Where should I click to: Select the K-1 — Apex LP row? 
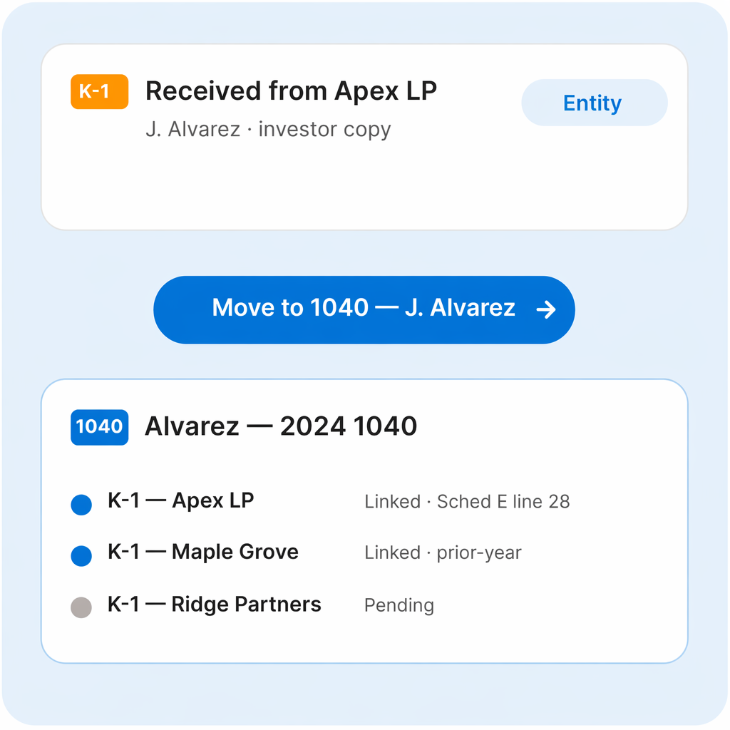coord(181,500)
